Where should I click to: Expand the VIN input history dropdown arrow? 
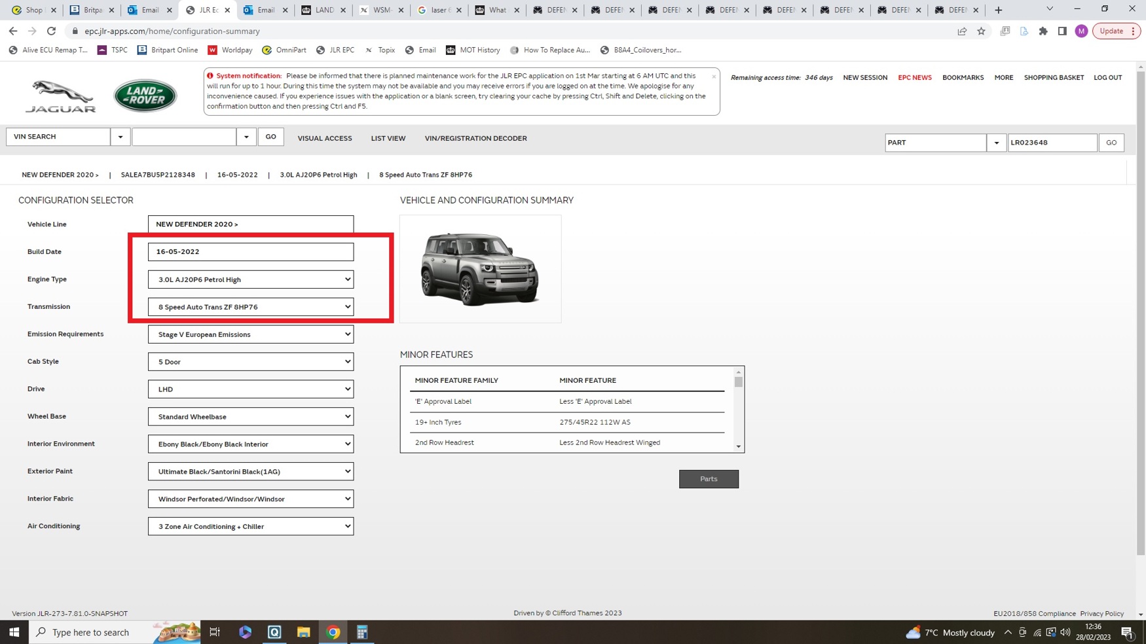click(246, 137)
